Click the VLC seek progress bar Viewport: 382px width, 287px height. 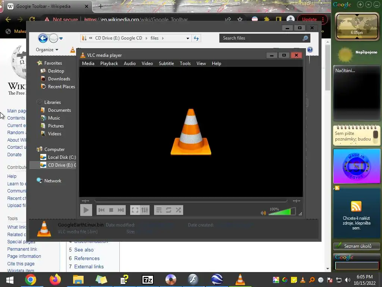point(191,201)
